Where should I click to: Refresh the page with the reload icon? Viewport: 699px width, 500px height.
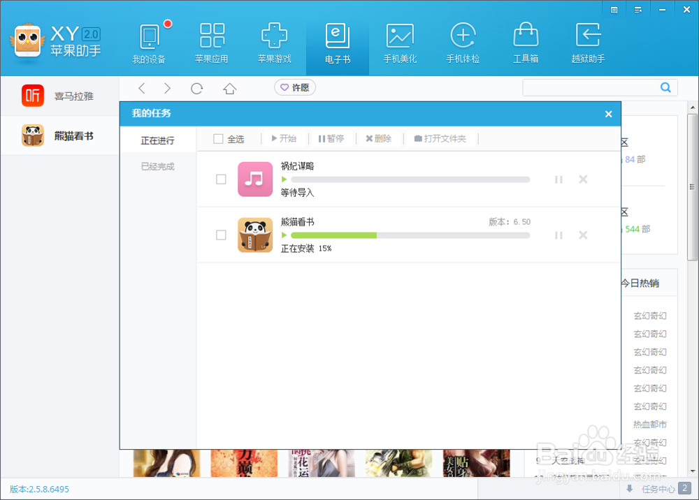tap(196, 89)
